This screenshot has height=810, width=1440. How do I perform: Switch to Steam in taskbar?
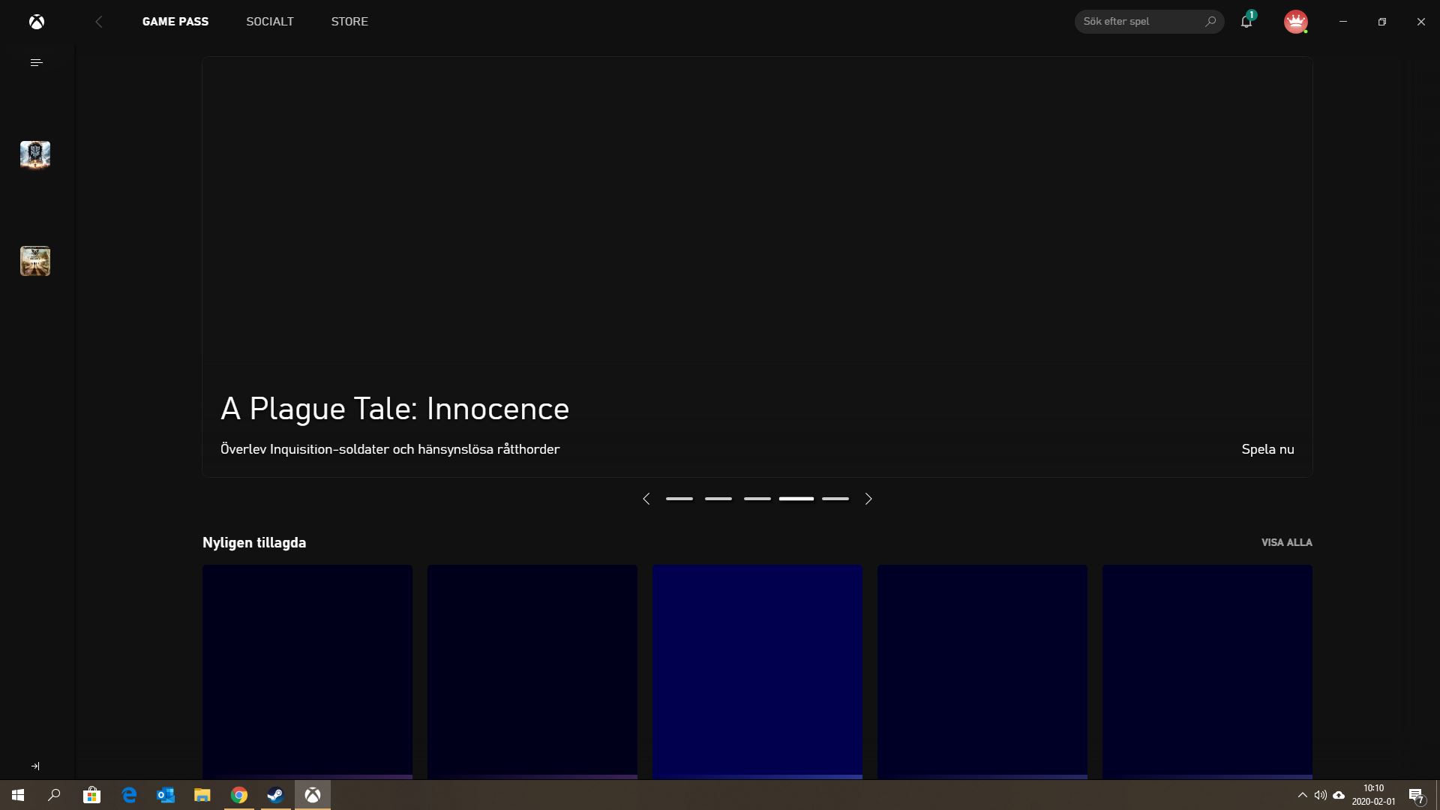[276, 795]
